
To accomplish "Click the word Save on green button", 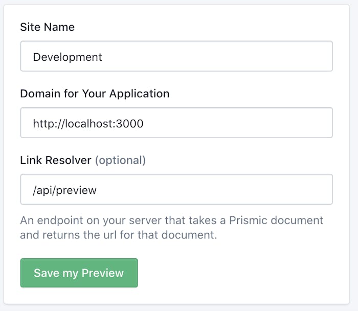I will pyautogui.click(x=47, y=273).
